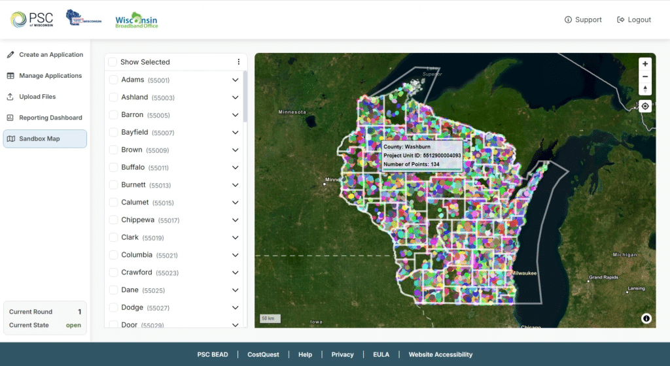The image size is (670, 366).
Task: Click the Crawford (55023) county name
Action: [150, 272]
